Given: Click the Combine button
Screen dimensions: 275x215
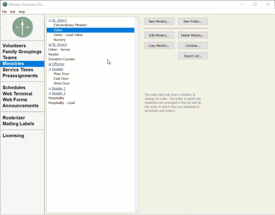Looking at the screenshot, I should [193, 46].
